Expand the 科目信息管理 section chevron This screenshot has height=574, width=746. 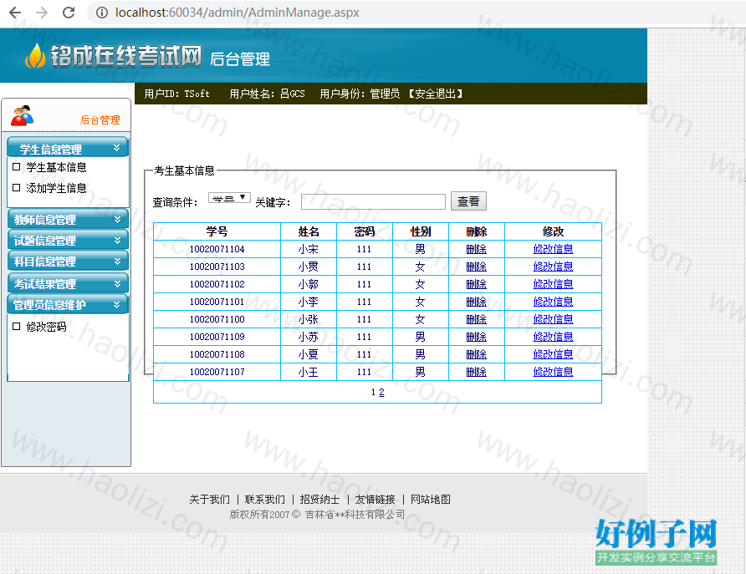click(x=117, y=262)
